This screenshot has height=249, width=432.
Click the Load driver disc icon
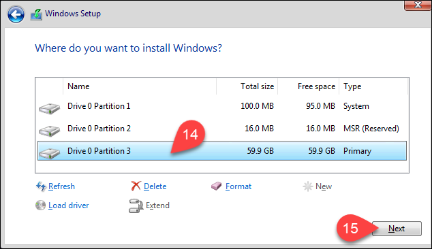tap(40, 205)
